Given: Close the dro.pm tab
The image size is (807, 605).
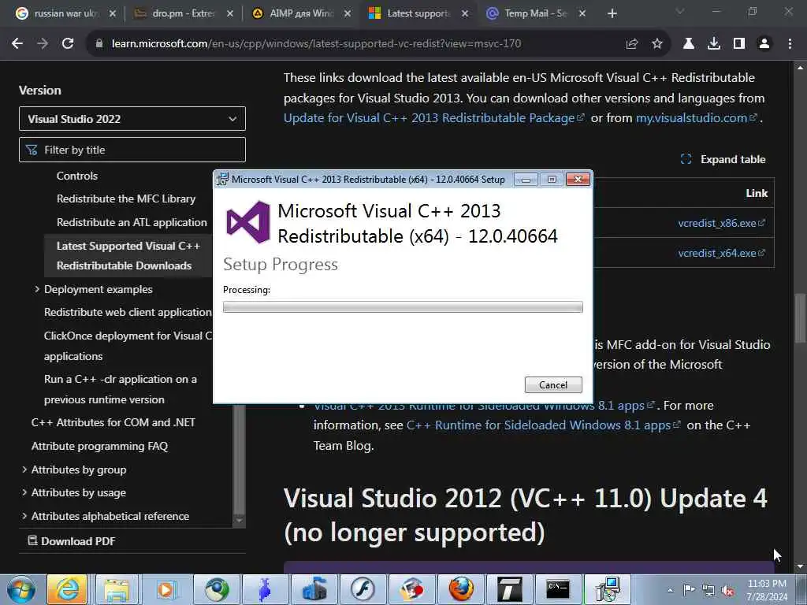Looking at the screenshot, I should [230, 13].
